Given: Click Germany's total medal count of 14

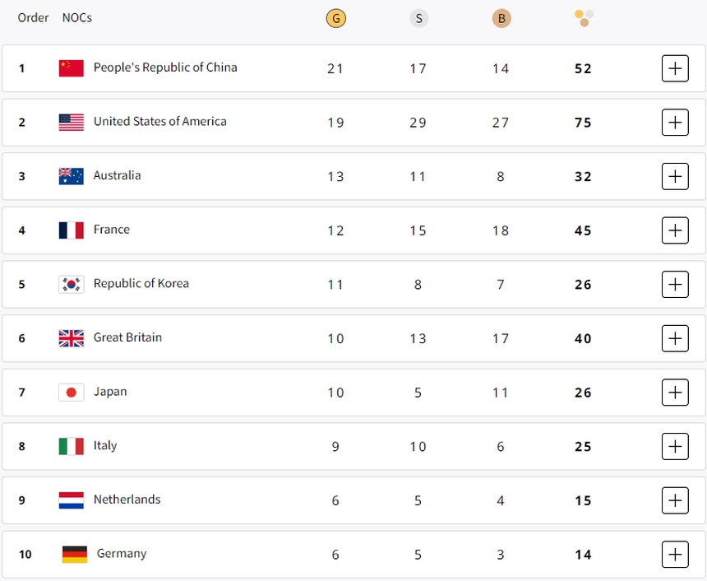Looking at the screenshot, I should point(583,554).
